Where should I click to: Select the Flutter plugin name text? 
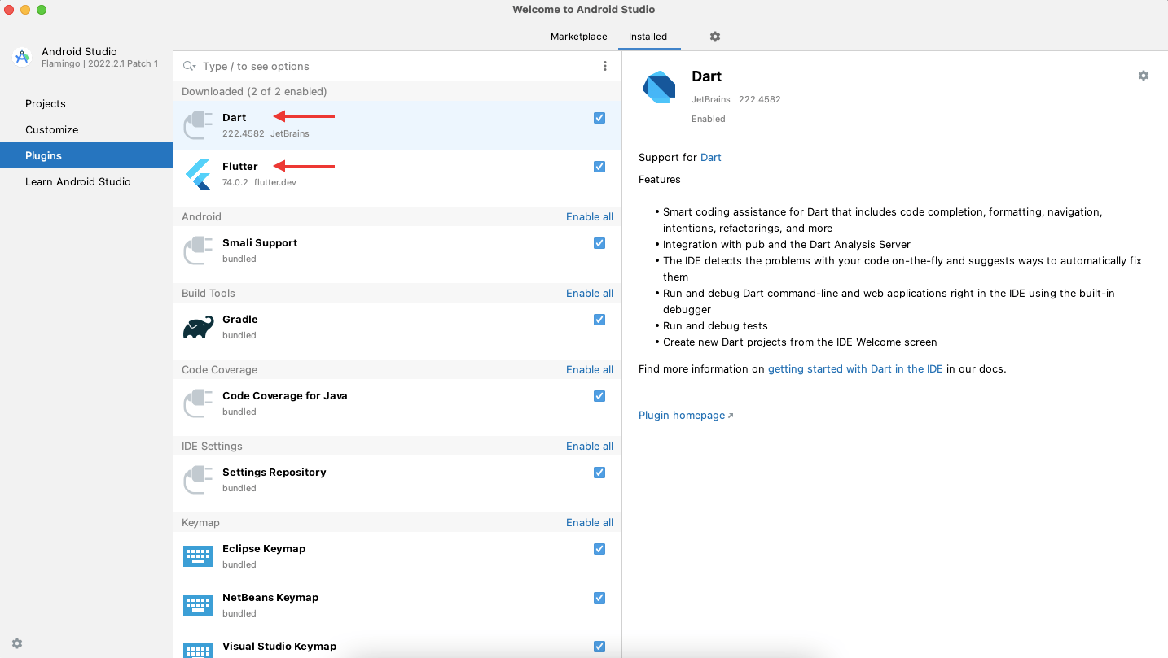(x=240, y=166)
